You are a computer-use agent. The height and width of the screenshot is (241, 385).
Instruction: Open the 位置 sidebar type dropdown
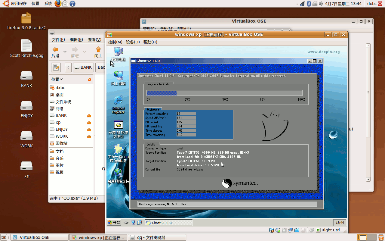(x=57, y=79)
